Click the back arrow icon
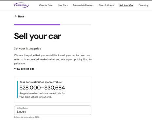The width and height of the screenshot is (152, 123). (x=15, y=16)
